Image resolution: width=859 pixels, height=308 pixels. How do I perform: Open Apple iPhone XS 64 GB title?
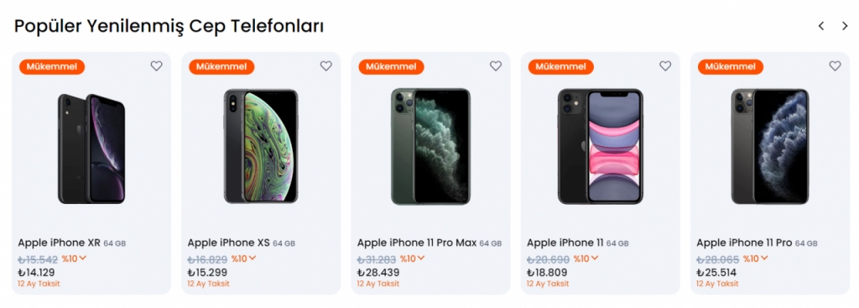tap(241, 243)
